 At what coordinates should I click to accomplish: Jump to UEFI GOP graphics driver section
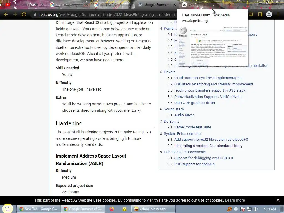click(195, 103)
